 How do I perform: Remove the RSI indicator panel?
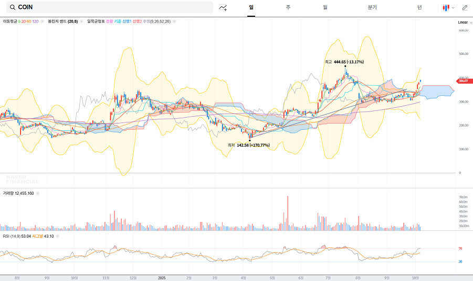click(58, 236)
